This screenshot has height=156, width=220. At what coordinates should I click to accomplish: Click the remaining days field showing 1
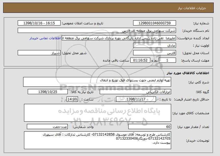tap(167, 60)
